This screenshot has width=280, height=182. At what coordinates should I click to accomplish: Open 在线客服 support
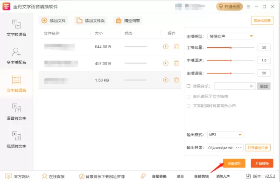53,177
